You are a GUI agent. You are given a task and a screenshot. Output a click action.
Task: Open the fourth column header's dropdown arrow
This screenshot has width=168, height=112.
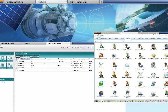[70, 59]
